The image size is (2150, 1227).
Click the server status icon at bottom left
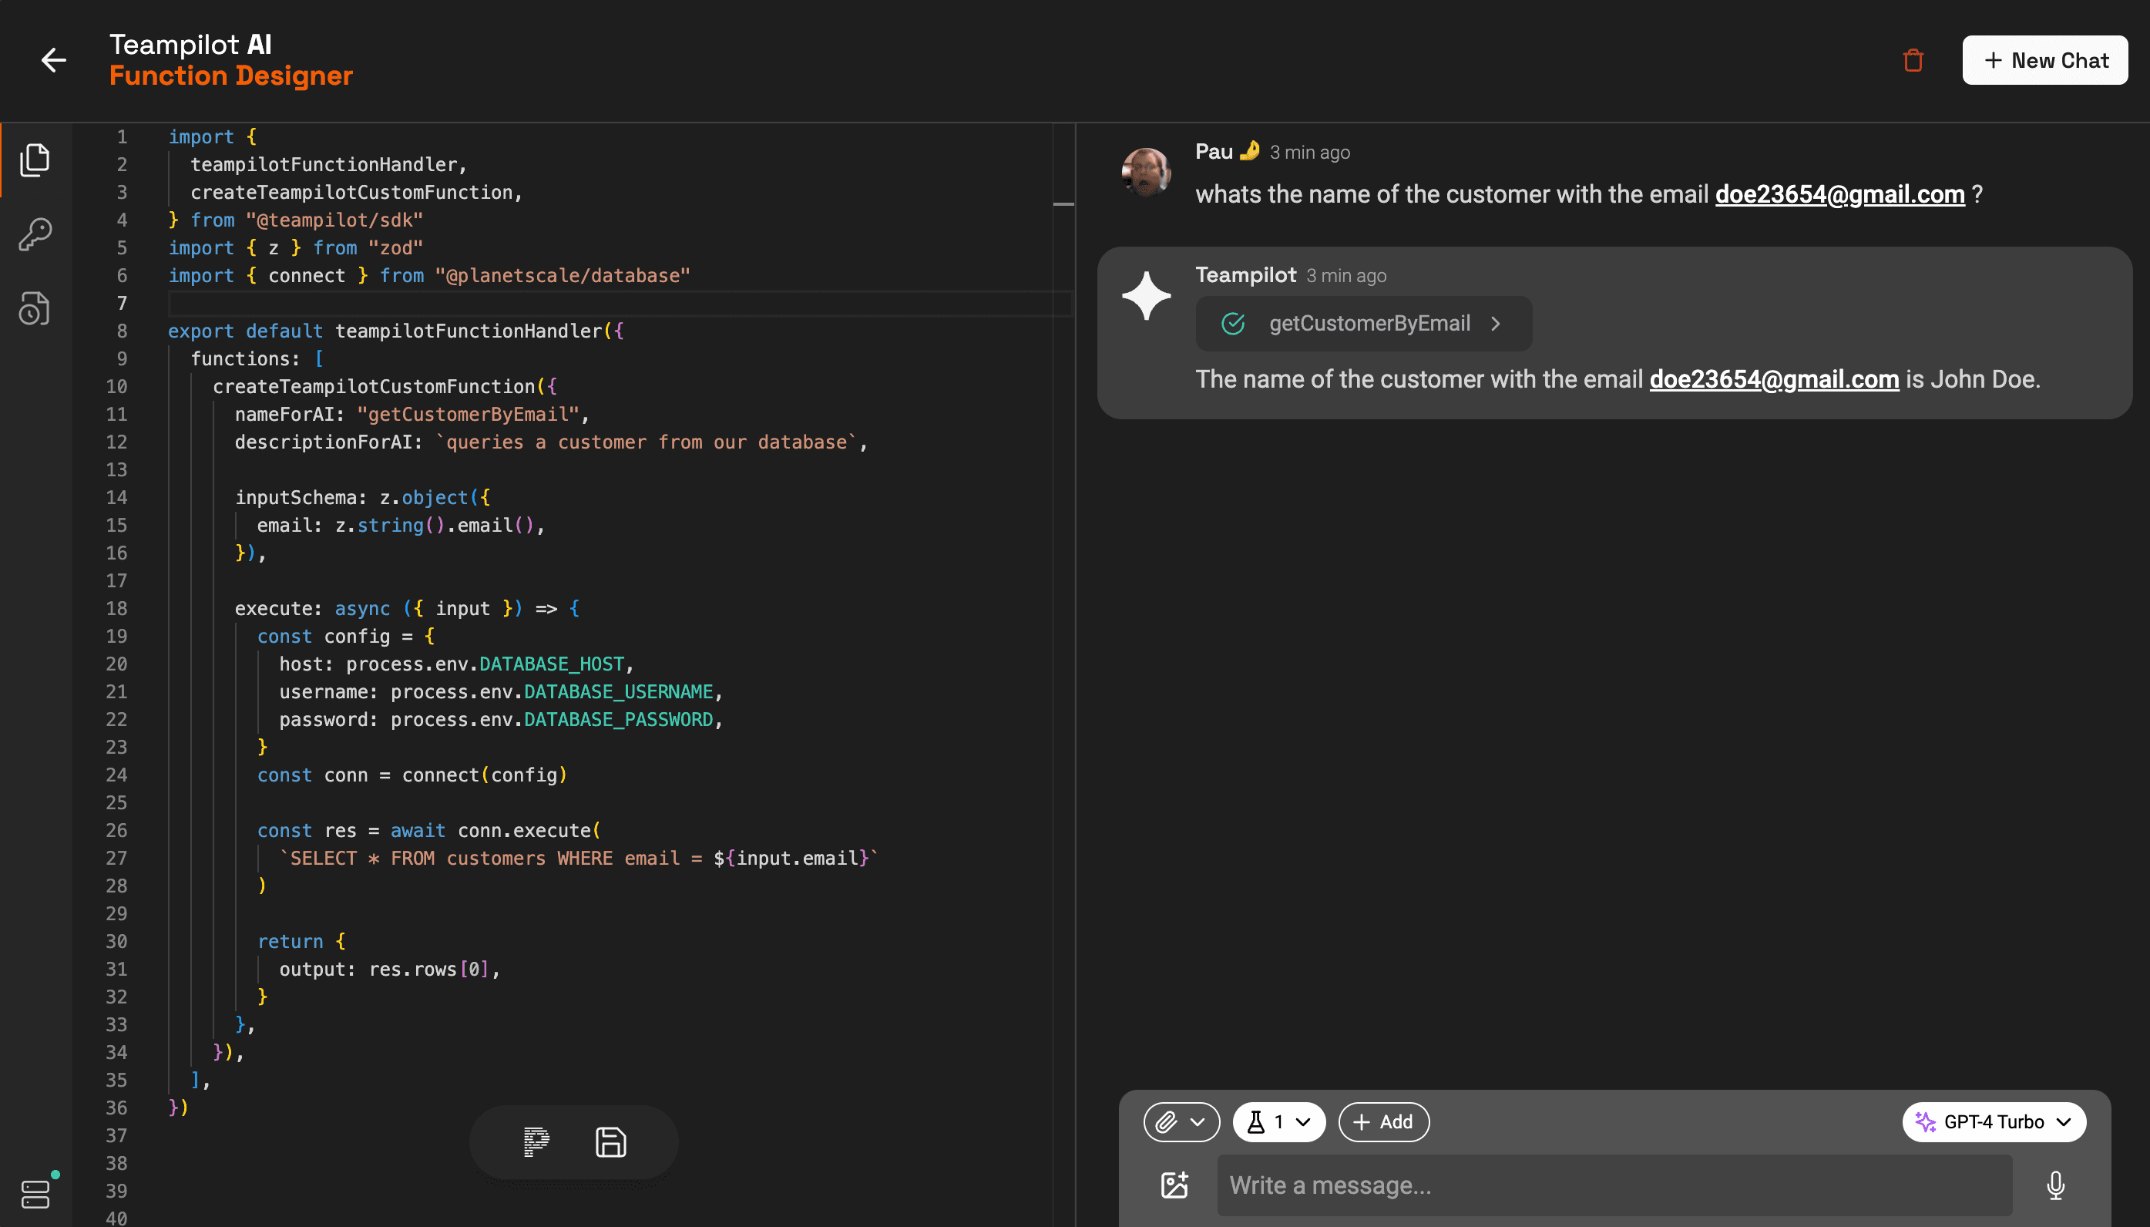pos(35,1193)
